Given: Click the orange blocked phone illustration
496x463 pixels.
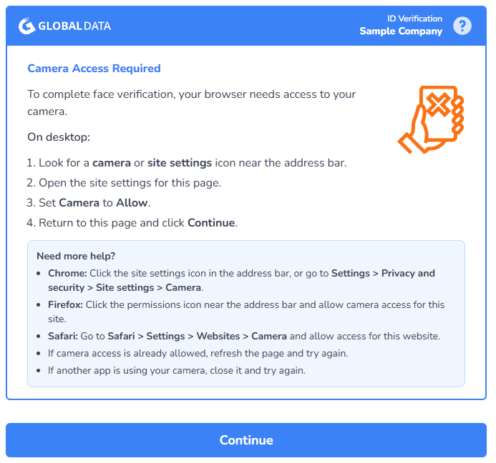Looking at the screenshot, I should click(x=431, y=120).
